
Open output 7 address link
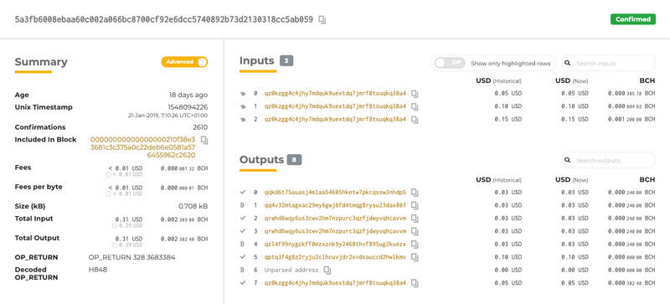click(335, 282)
